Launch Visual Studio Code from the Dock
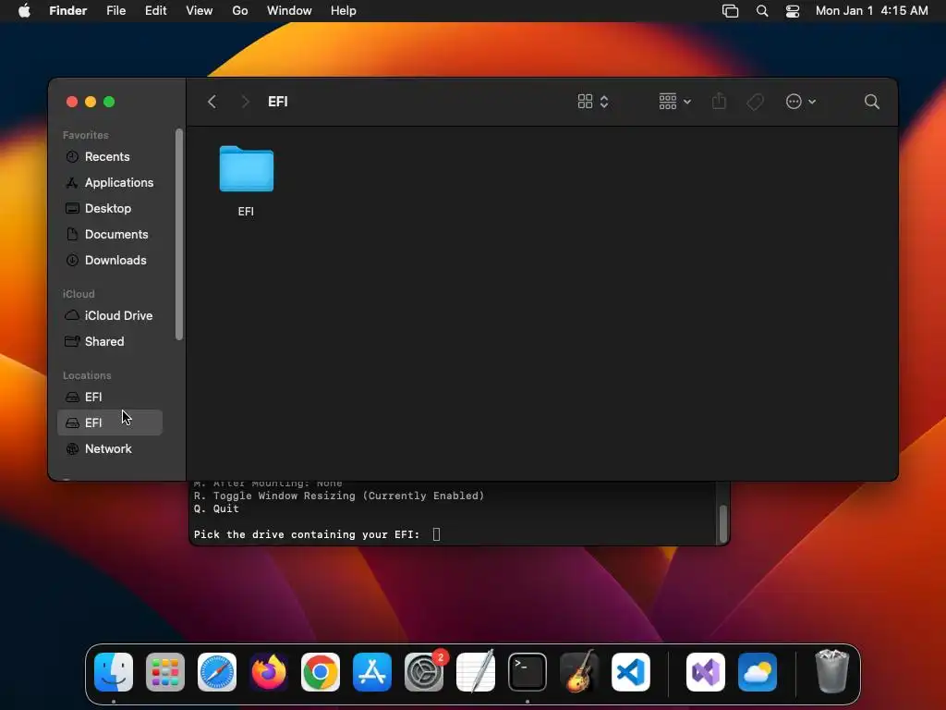This screenshot has height=710, width=946. pos(631,672)
